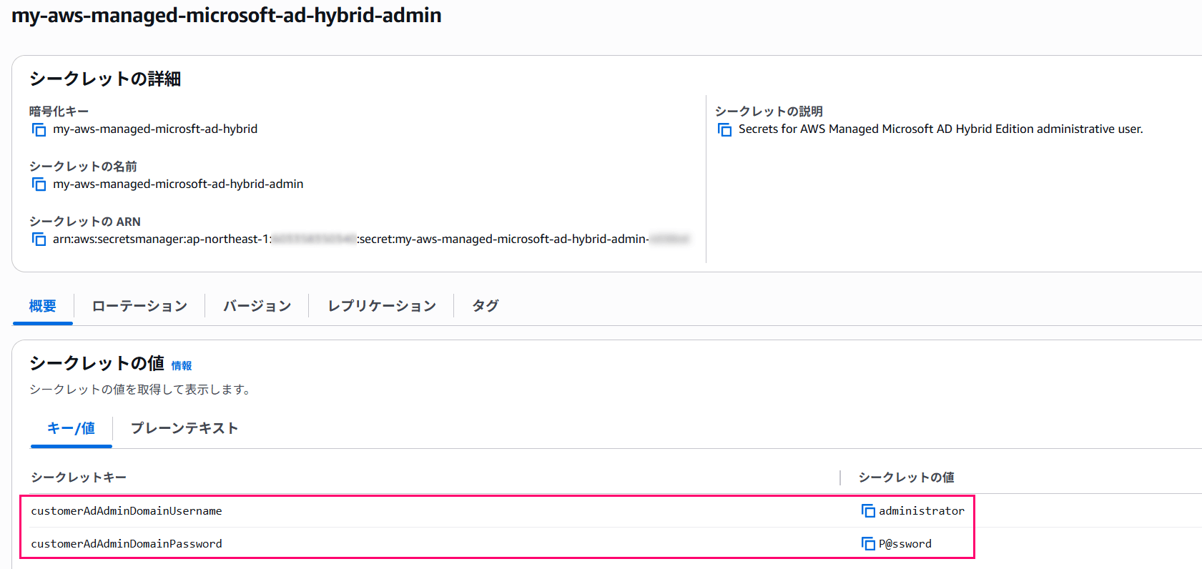Copy the encryption key name my-aws-managed-microsft-ad-hybrid

coord(39,129)
